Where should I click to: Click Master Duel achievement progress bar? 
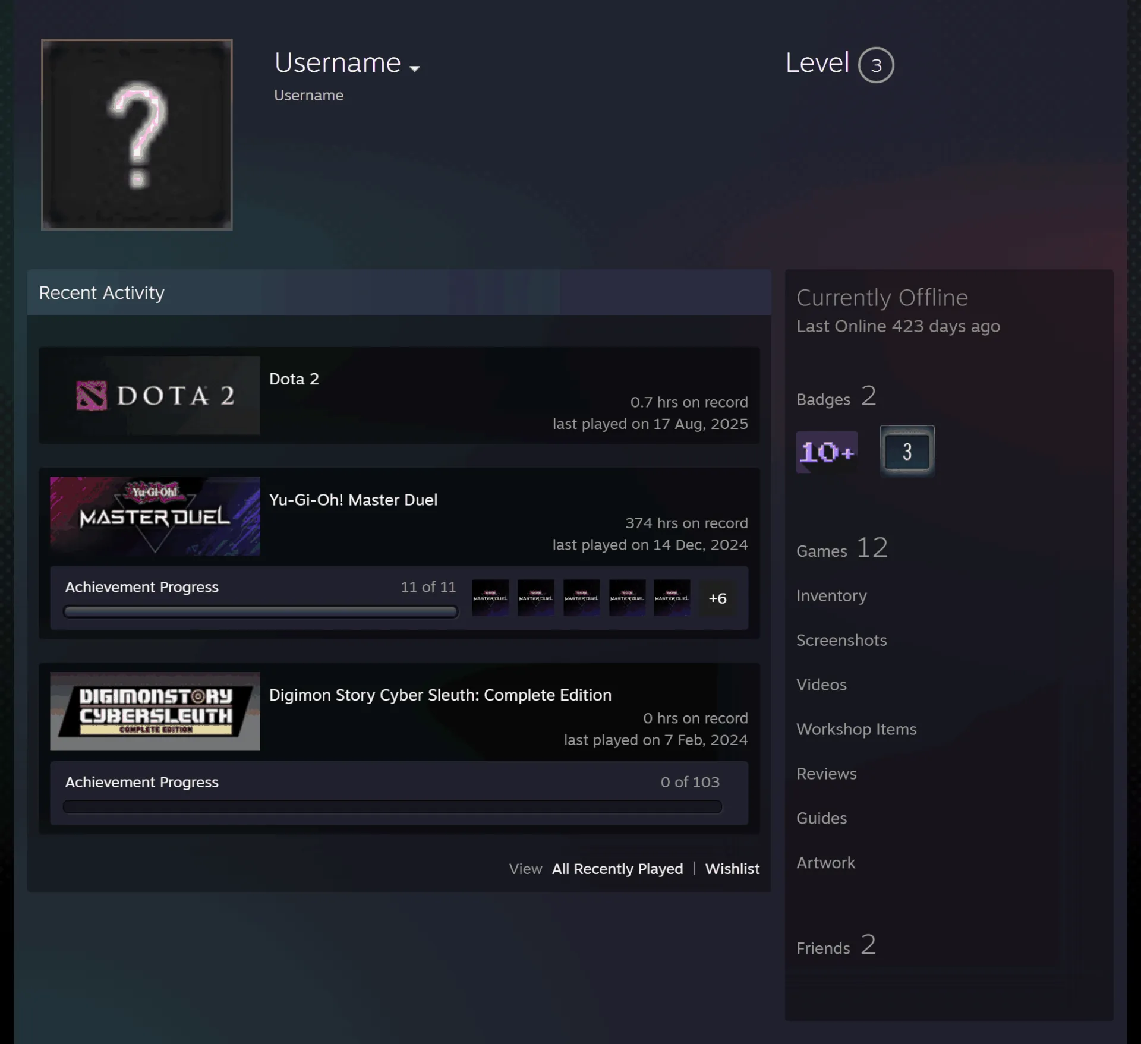coord(260,611)
